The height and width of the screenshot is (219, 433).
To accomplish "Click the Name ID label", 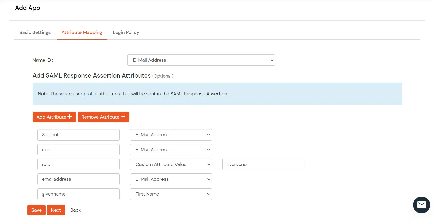I will 43,60.
